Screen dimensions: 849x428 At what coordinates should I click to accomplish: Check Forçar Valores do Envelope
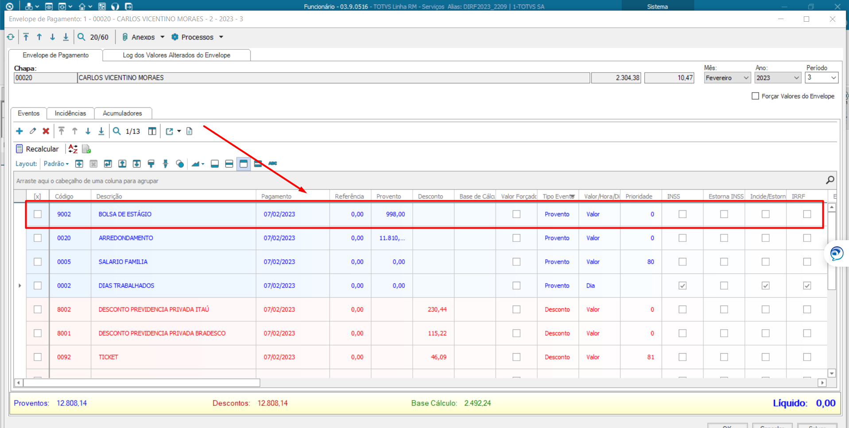click(x=756, y=96)
